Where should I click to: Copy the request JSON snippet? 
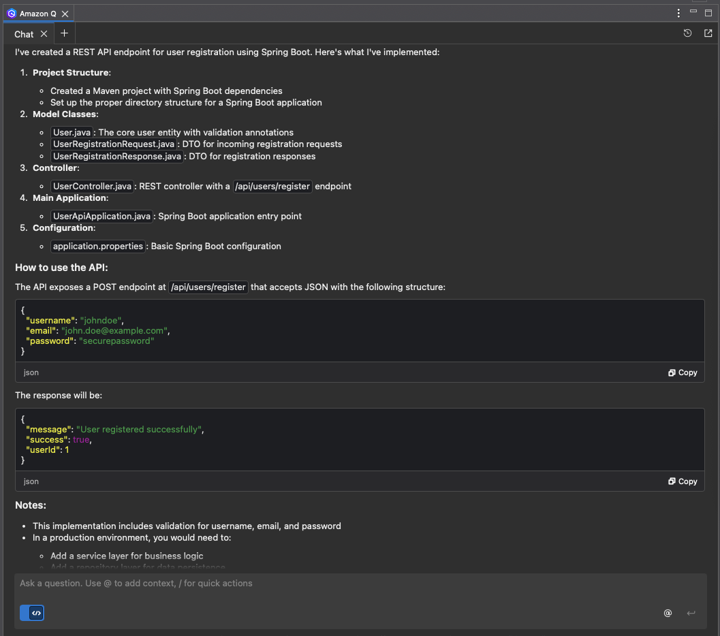[682, 372]
